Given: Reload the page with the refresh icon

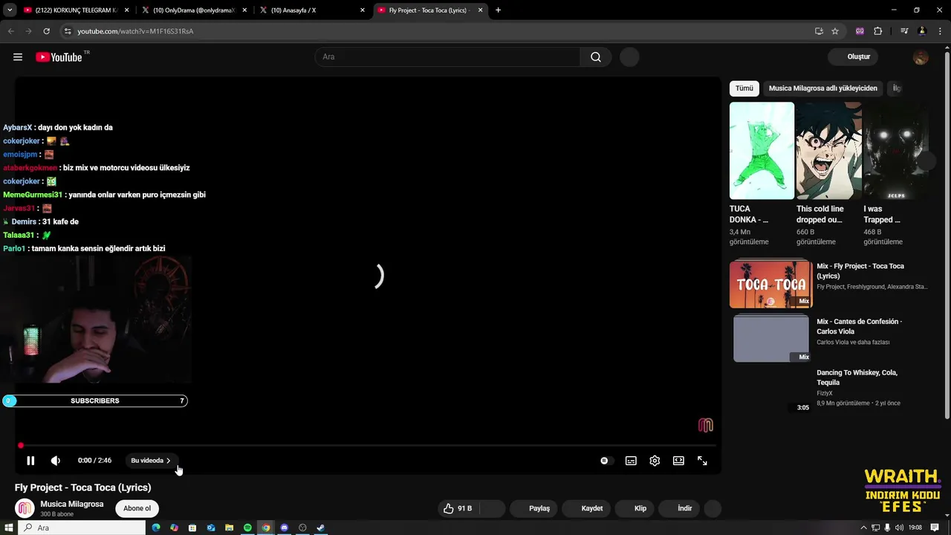Looking at the screenshot, I should (x=46, y=31).
